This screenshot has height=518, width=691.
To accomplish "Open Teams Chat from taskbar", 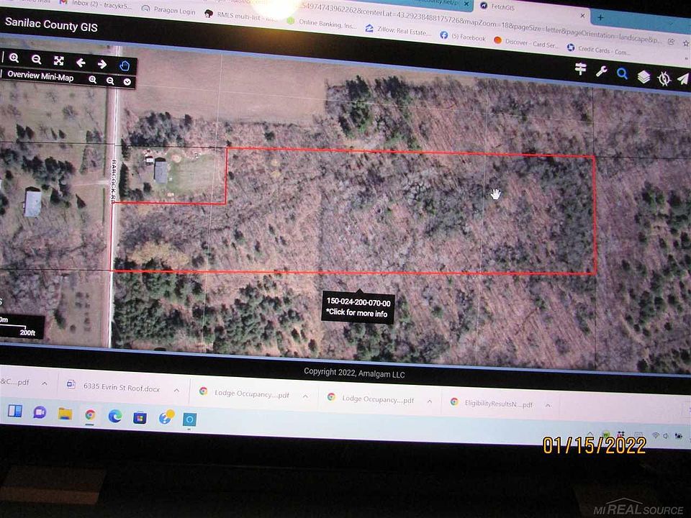I will tap(40, 412).
